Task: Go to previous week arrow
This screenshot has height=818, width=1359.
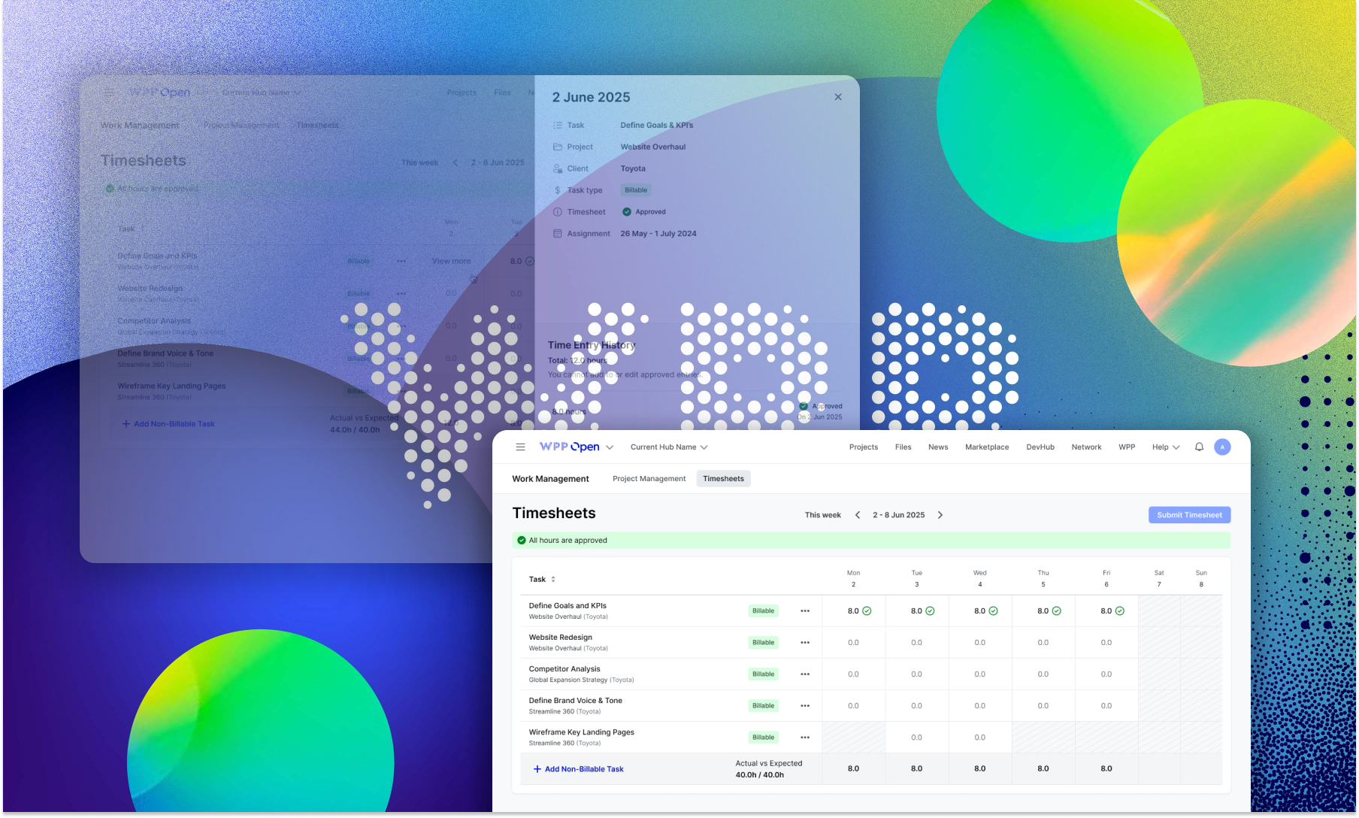Action: (858, 515)
